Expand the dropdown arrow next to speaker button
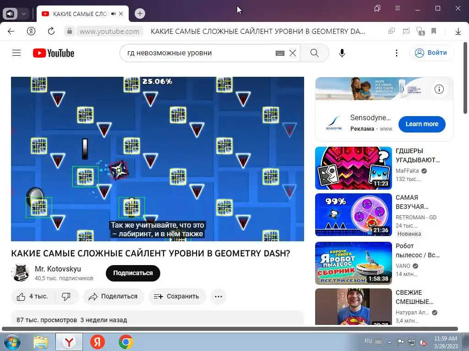 (24, 14)
